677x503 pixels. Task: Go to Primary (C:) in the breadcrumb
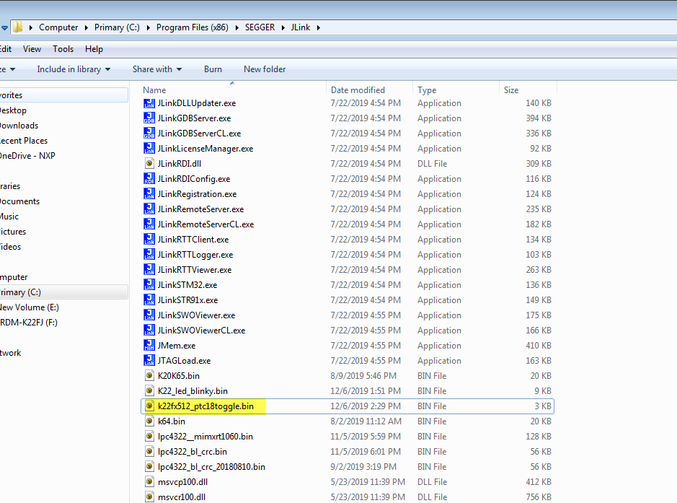coord(117,27)
